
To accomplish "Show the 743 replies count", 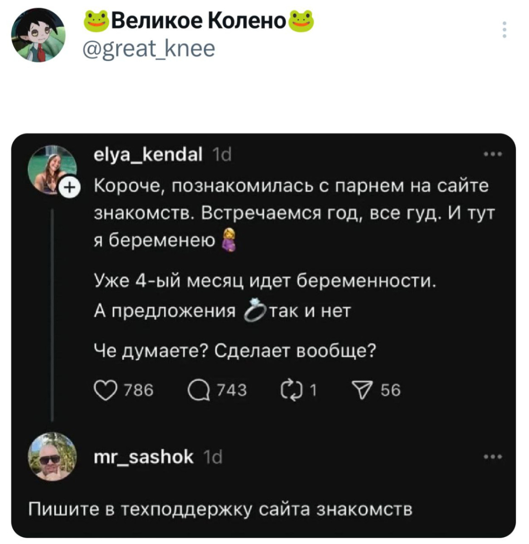I will (232, 390).
